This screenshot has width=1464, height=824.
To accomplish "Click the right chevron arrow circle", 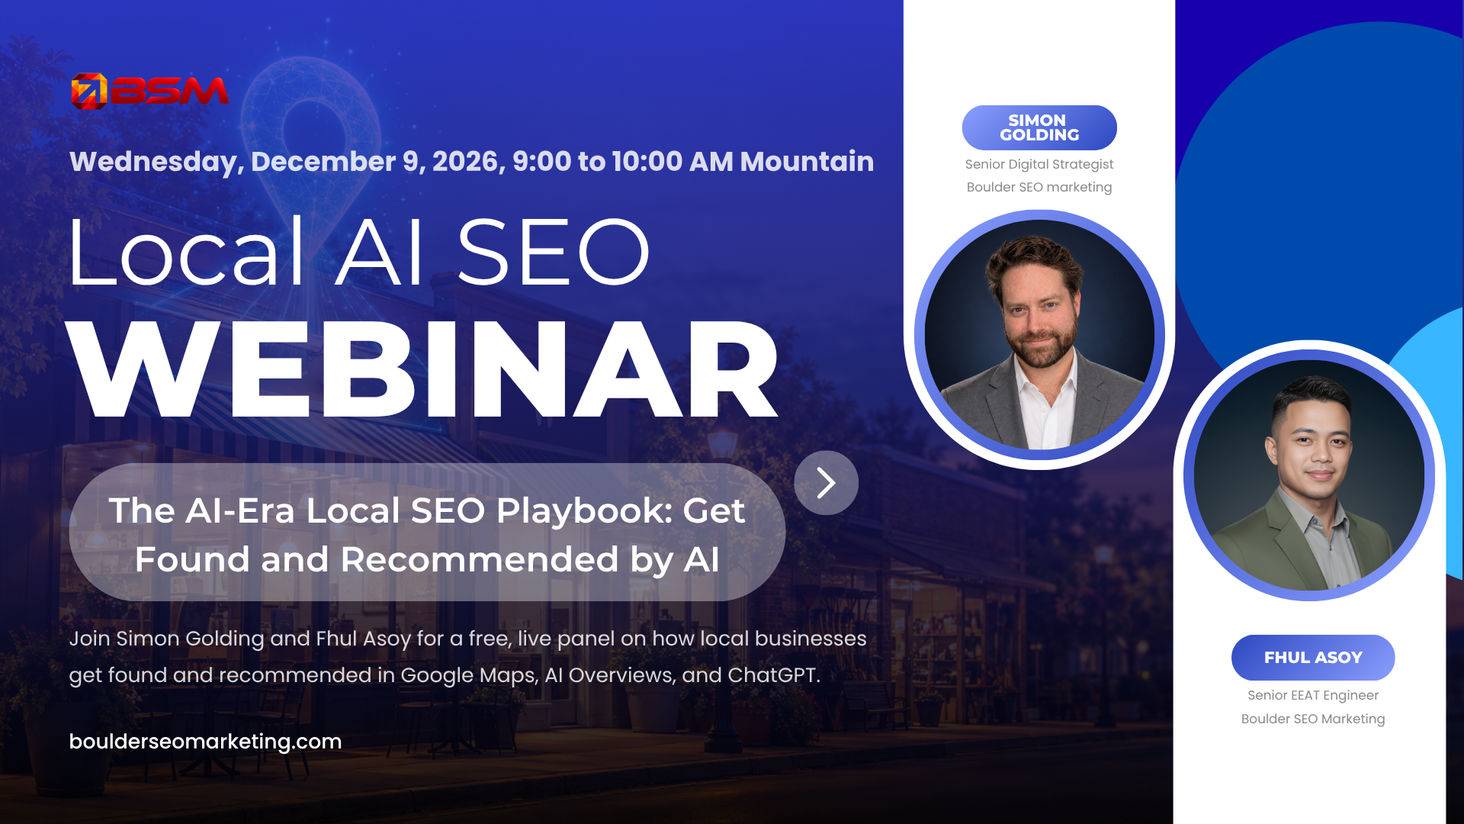I will pyautogui.click(x=826, y=483).
